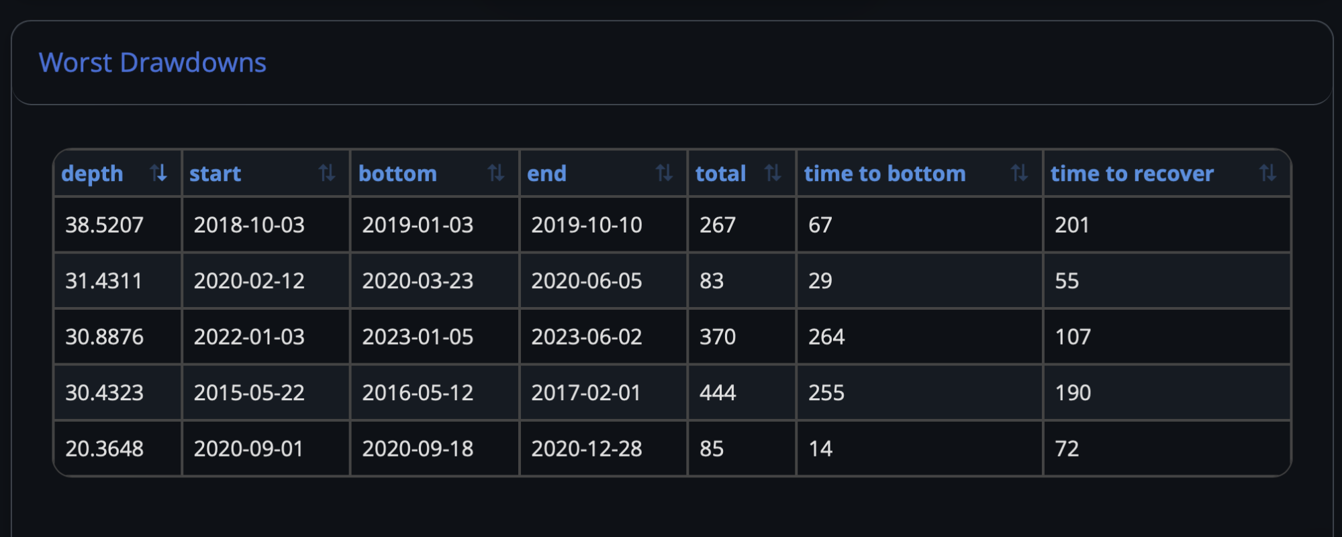Select the time to recover header text
Image resolution: width=1342 pixels, height=537 pixels.
click(x=1132, y=174)
